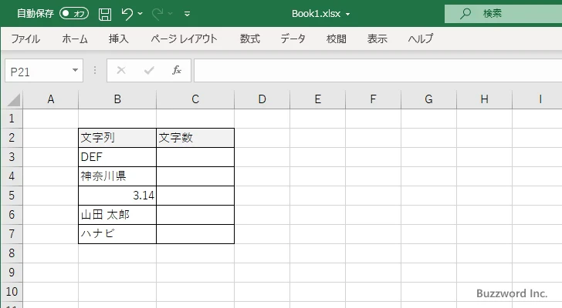Click cell containing DEF

[x=117, y=157]
